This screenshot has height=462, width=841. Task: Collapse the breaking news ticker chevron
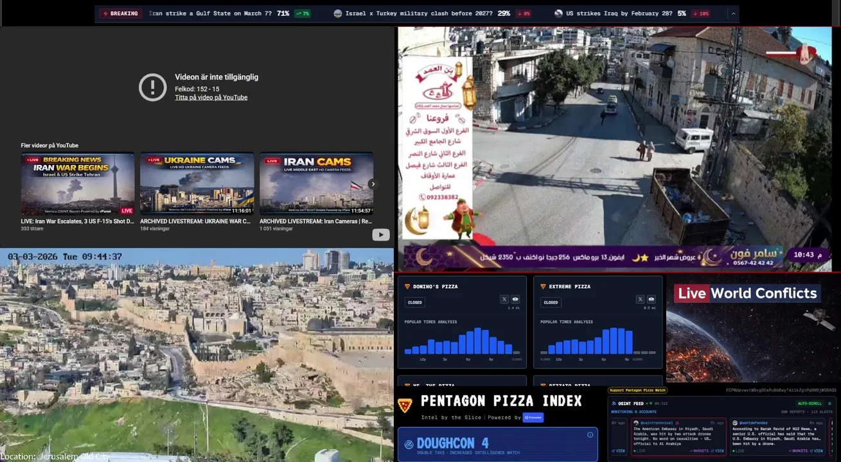733,13
